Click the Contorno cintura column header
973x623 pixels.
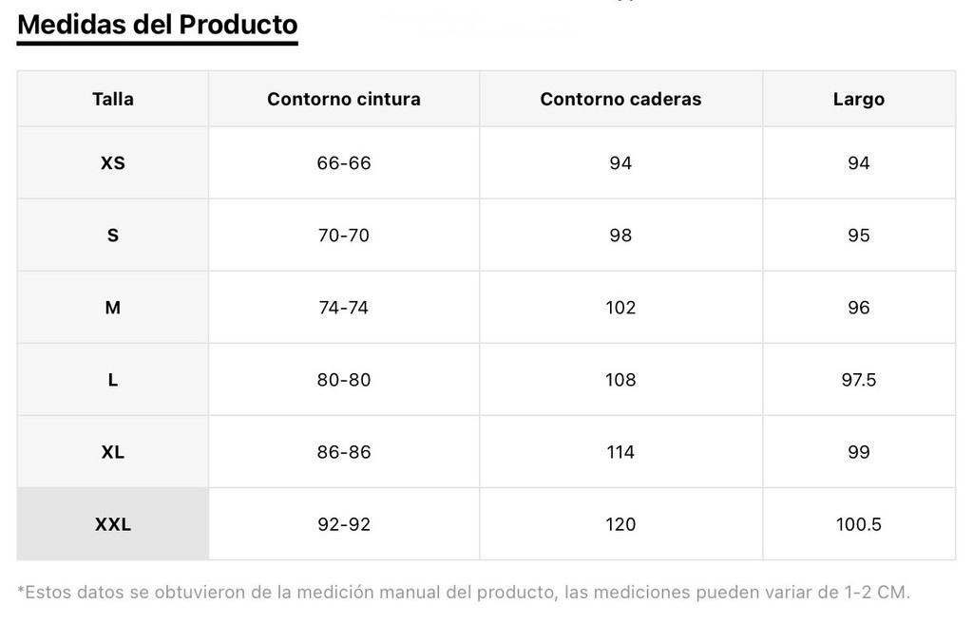[x=344, y=100]
